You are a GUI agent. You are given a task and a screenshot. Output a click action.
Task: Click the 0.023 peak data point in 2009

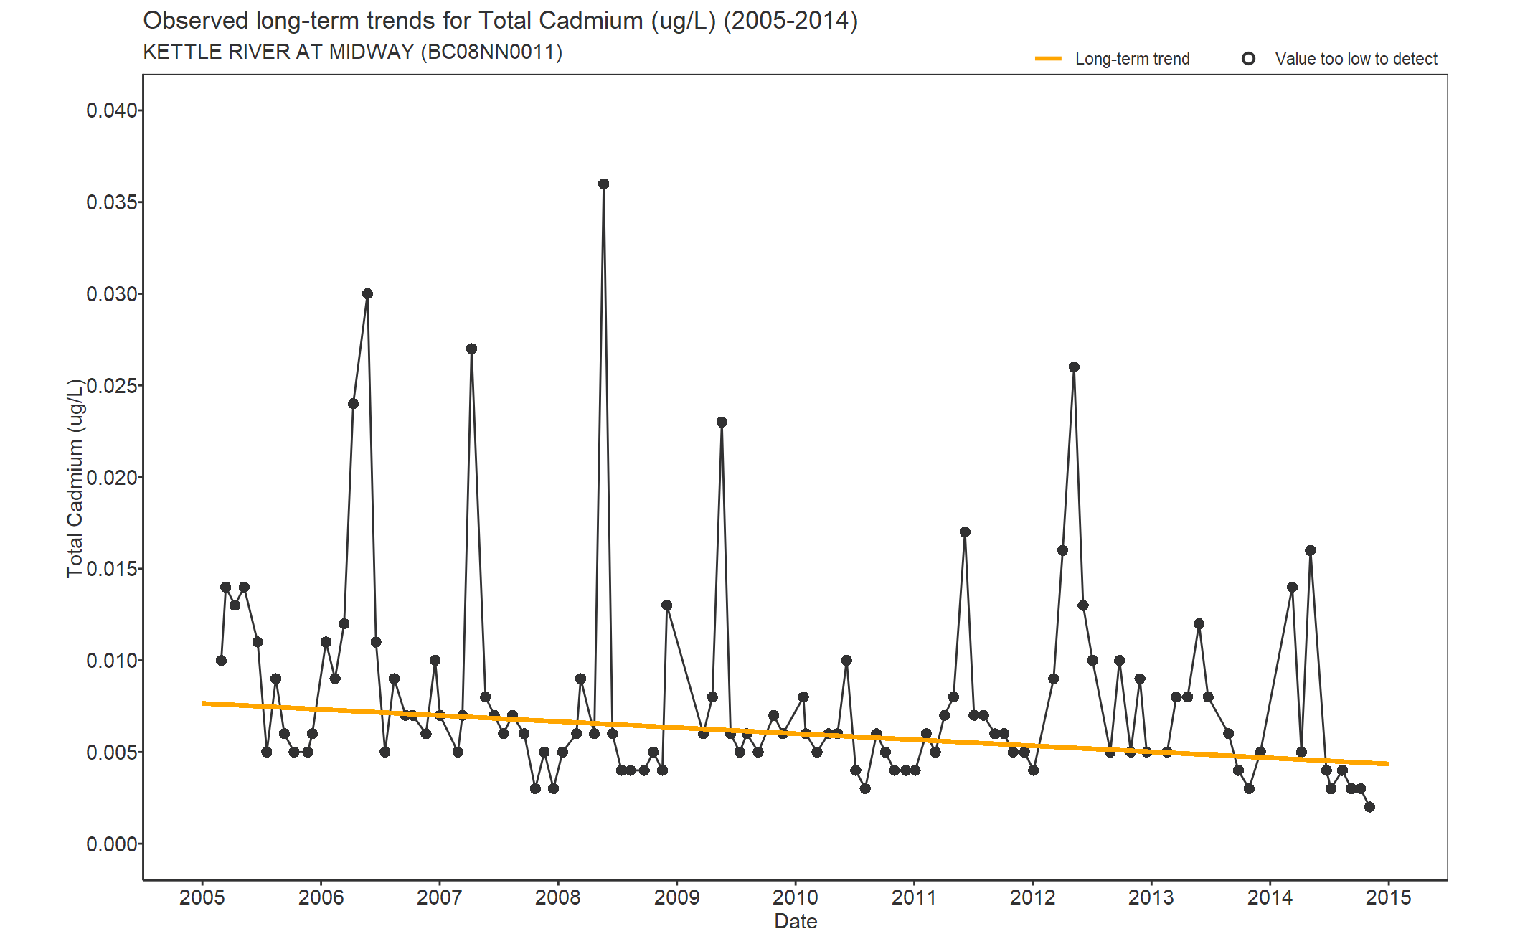pos(722,423)
